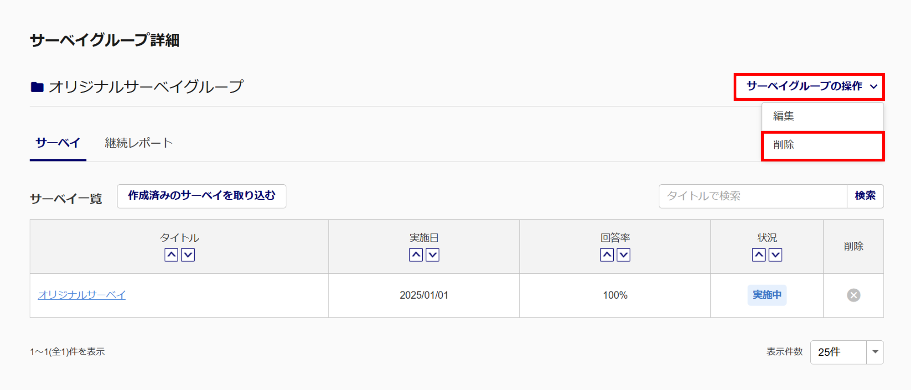This screenshot has width=911, height=390.
Task: Sort 実施日 column descending with down arrow
Action: tap(433, 255)
